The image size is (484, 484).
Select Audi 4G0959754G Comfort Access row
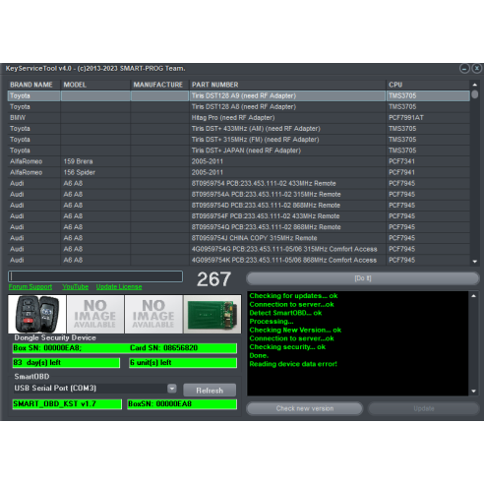[239, 249]
